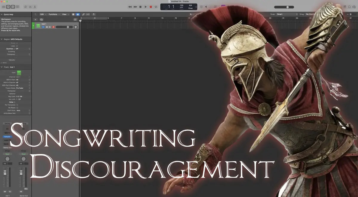
Task: Open the Functions menu in Tracks area
Action: point(54,14)
